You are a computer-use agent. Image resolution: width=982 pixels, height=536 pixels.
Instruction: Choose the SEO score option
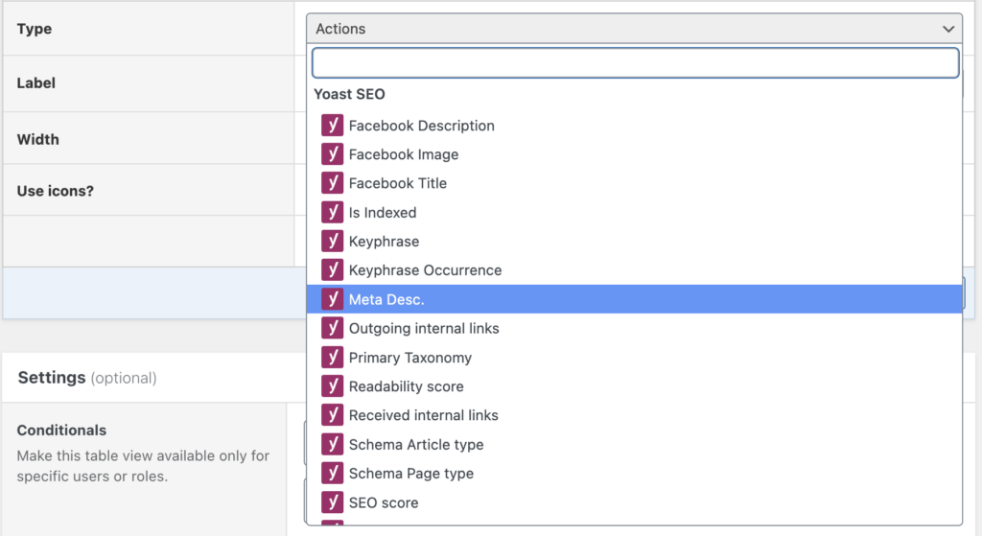point(634,502)
